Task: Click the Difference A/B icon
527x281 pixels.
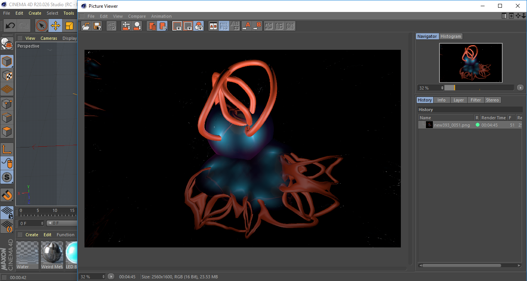Action: [280, 26]
